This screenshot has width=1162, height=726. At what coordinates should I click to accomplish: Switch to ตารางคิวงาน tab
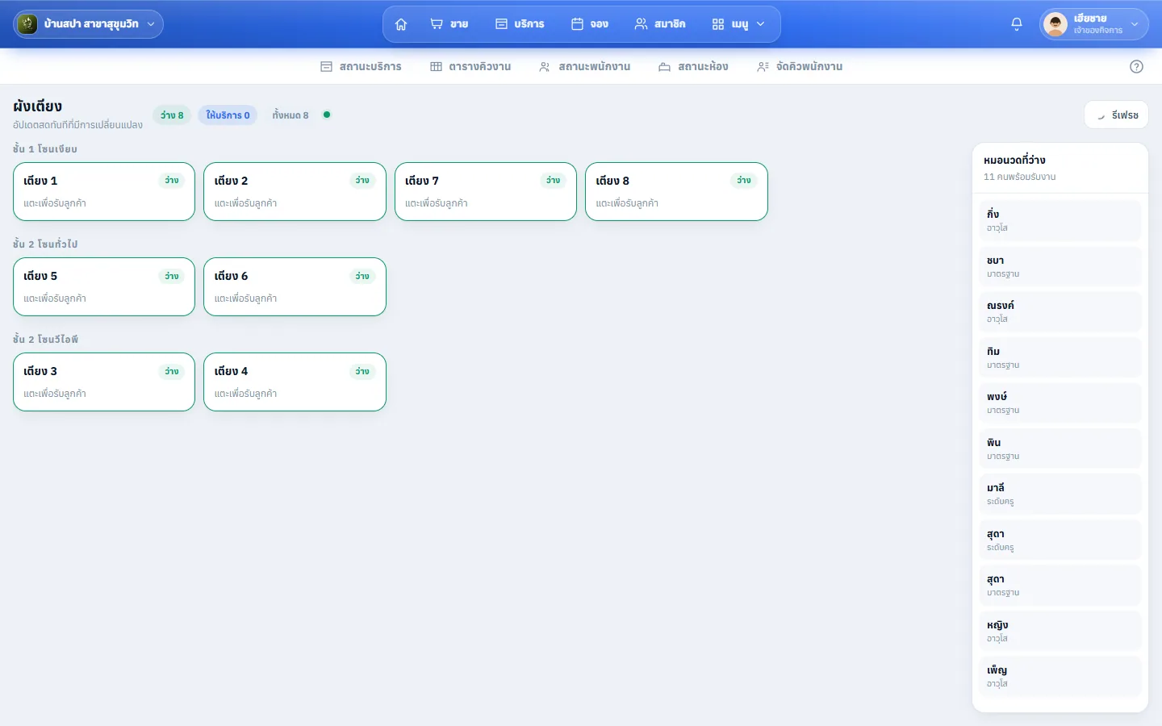click(x=470, y=67)
